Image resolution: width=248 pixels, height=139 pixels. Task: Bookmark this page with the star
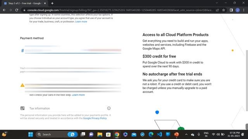(224, 10)
